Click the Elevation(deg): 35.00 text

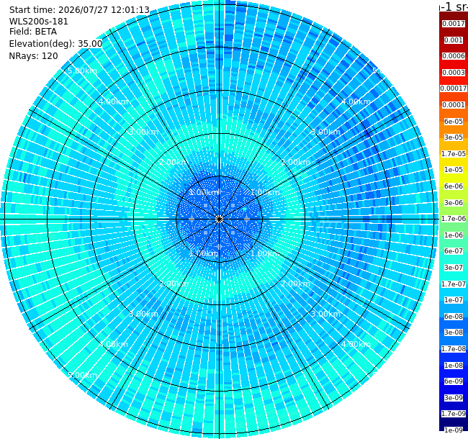tap(56, 44)
